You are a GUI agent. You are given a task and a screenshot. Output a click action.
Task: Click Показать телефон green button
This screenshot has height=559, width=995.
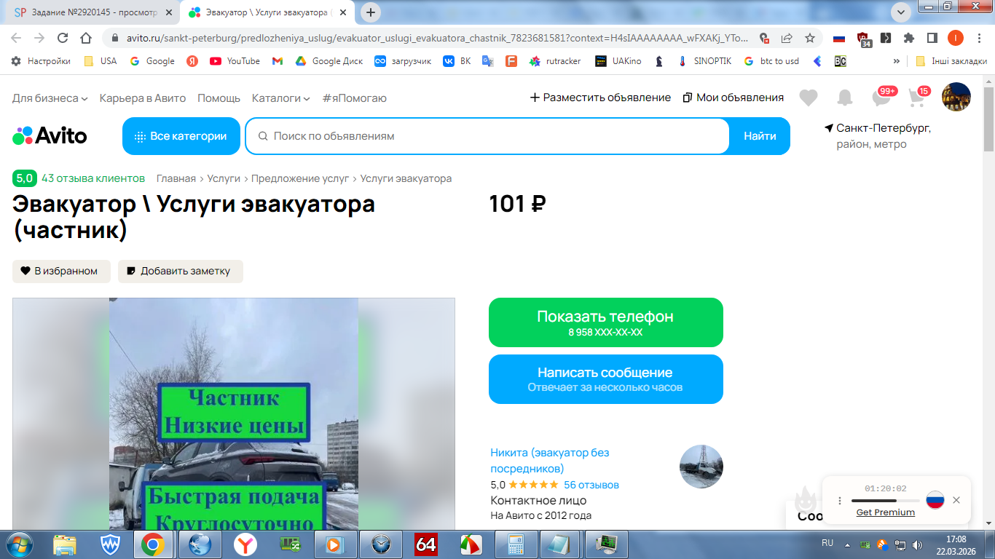(606, 322)
